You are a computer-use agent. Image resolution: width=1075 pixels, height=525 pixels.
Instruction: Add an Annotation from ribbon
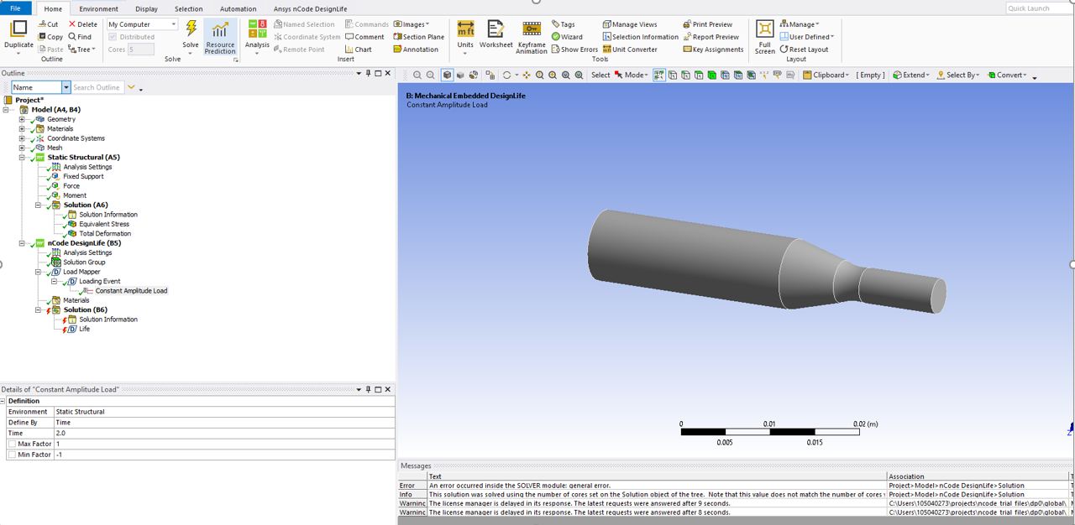point(416,49)
